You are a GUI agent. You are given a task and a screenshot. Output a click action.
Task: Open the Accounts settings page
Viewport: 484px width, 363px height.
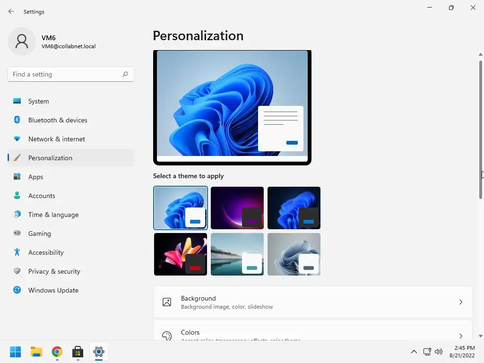(71, 195)
